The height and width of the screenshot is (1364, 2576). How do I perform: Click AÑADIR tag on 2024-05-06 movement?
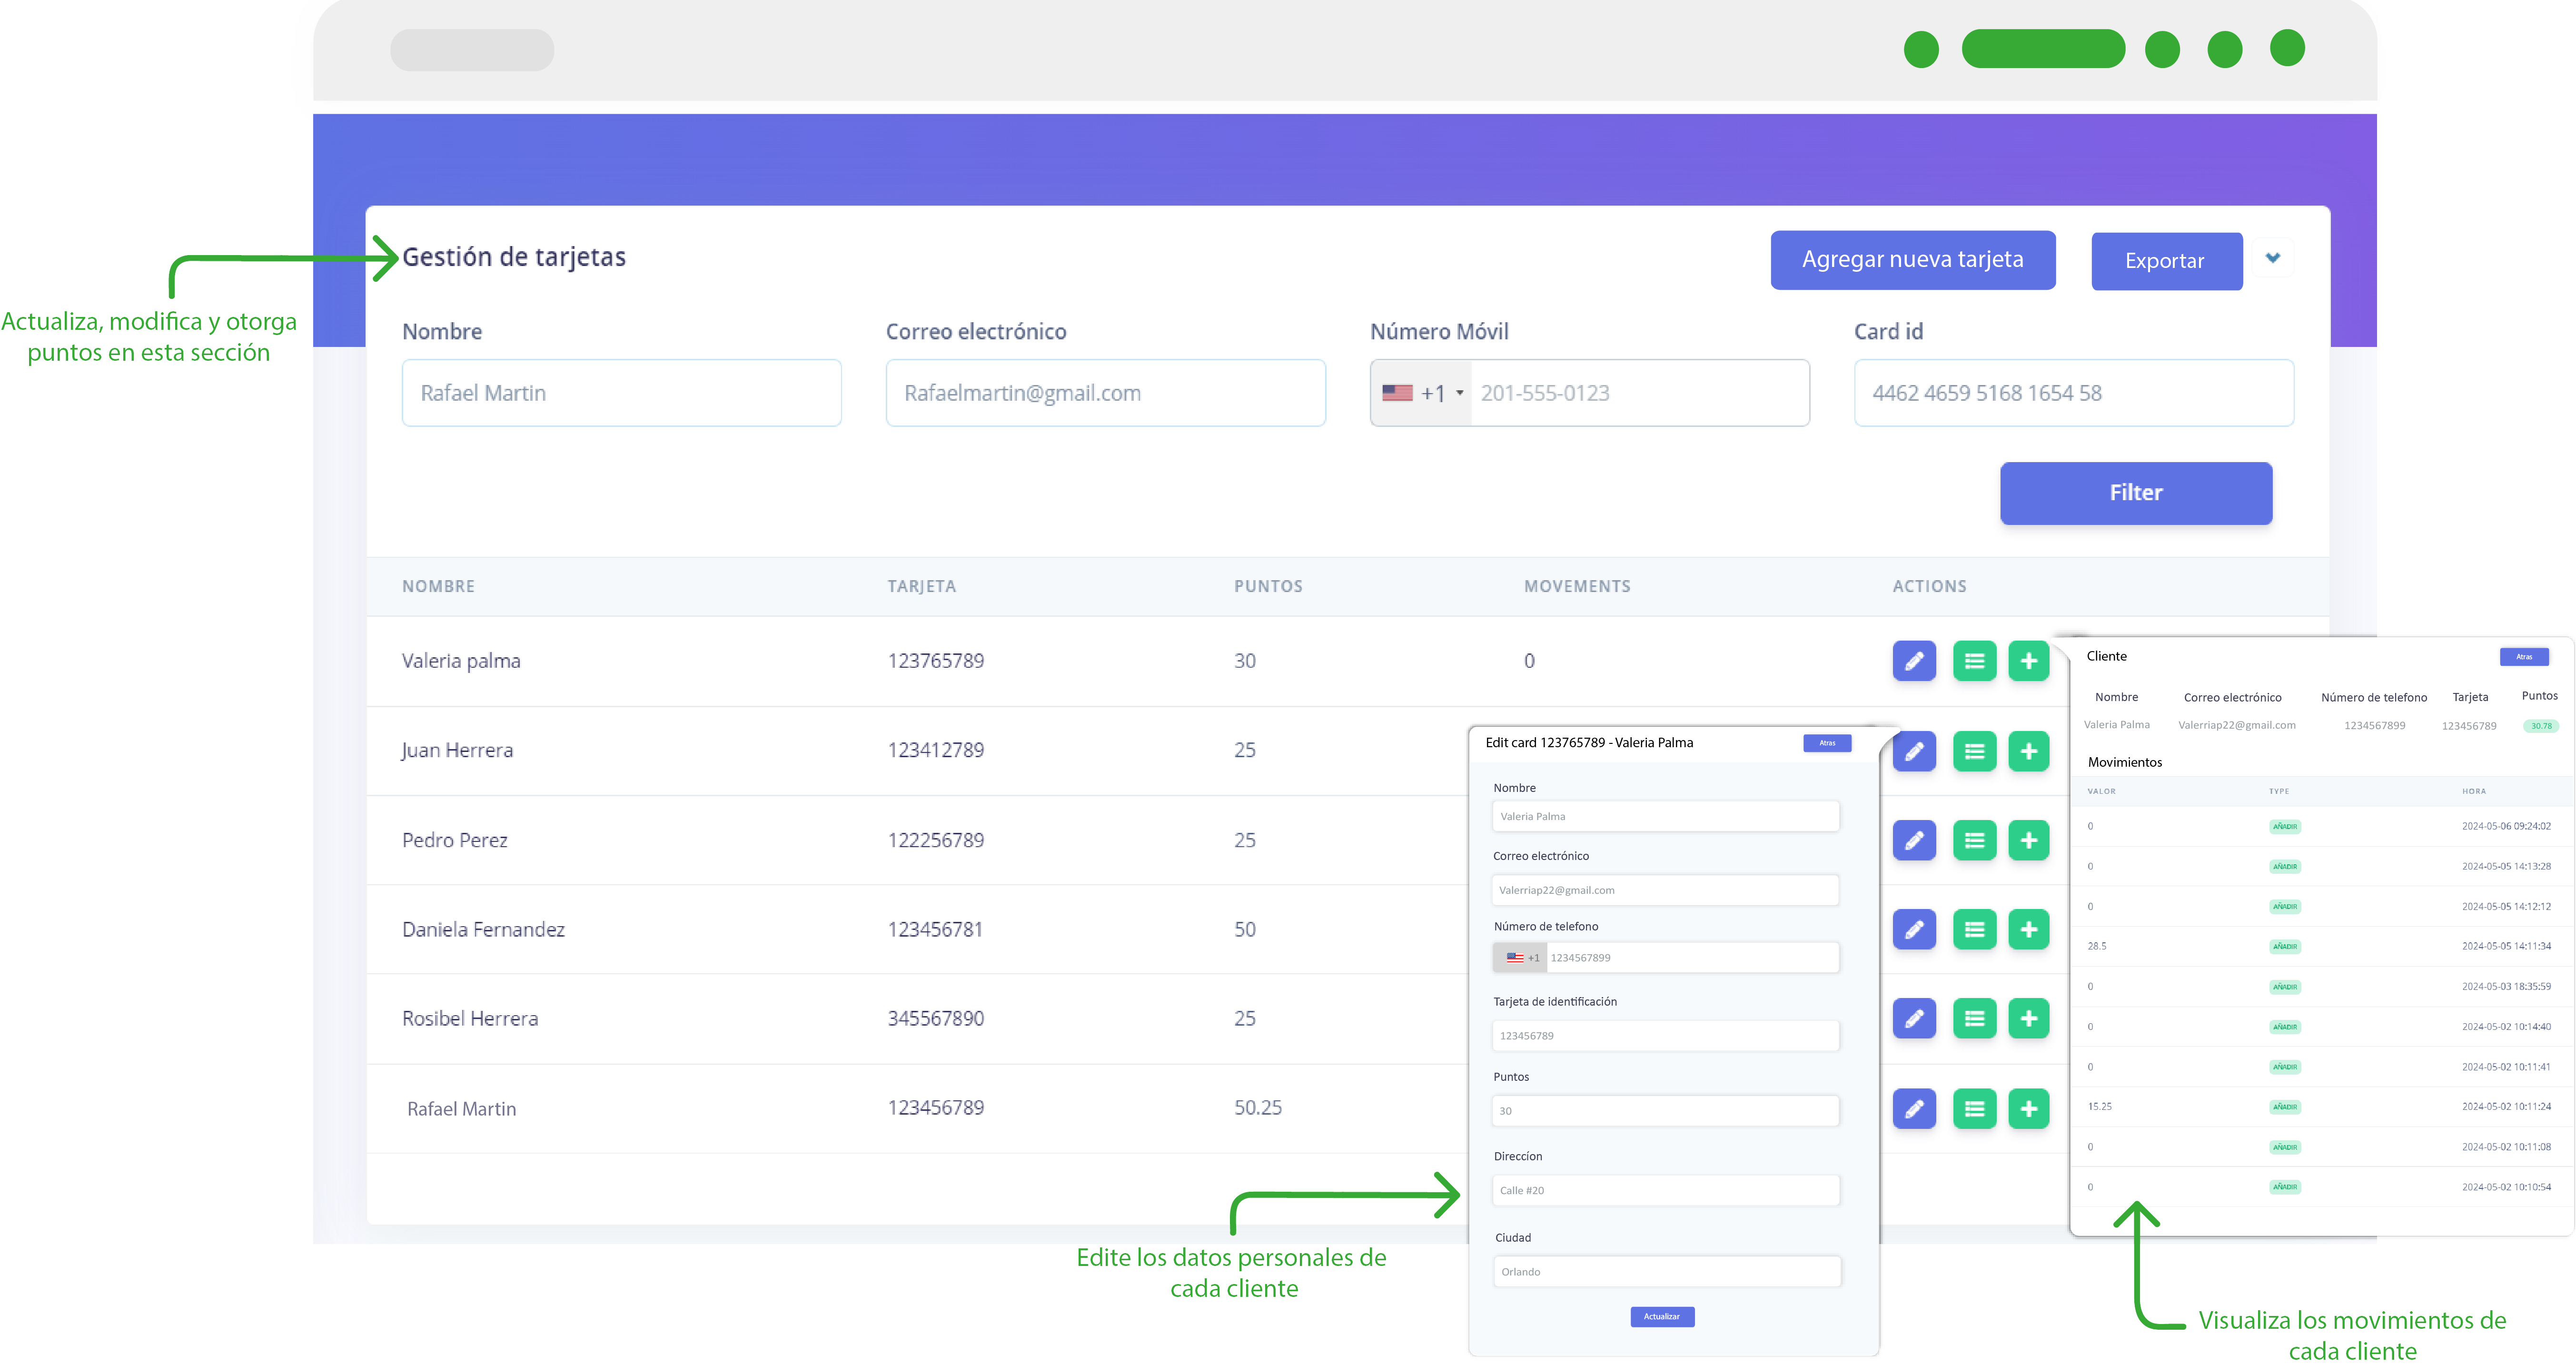click(x=2284, y=827)
